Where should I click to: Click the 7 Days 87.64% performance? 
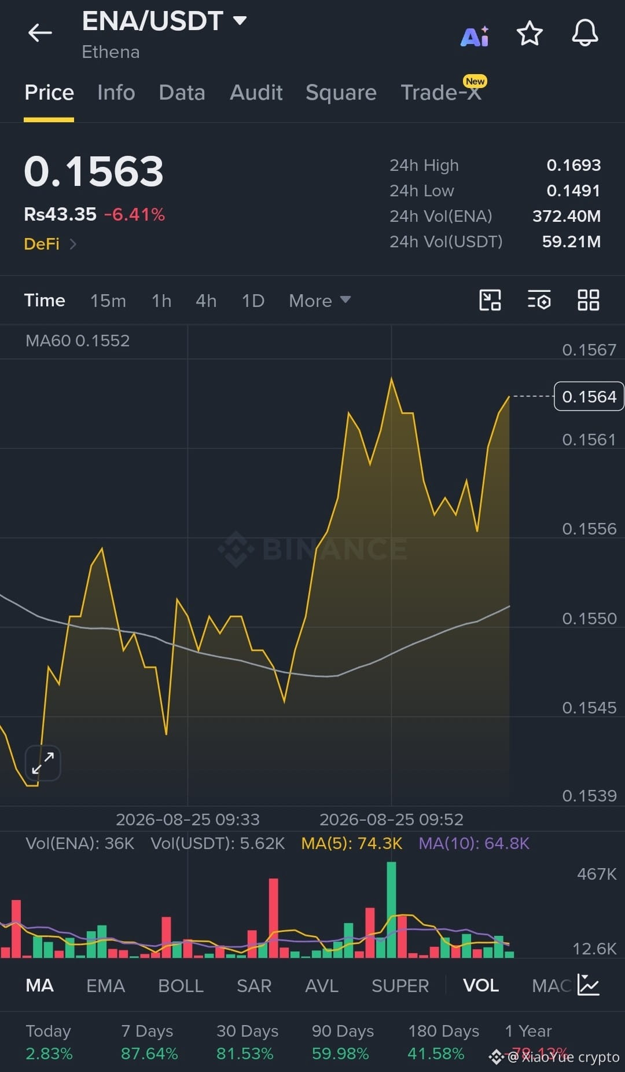[x=149, y=1042]
